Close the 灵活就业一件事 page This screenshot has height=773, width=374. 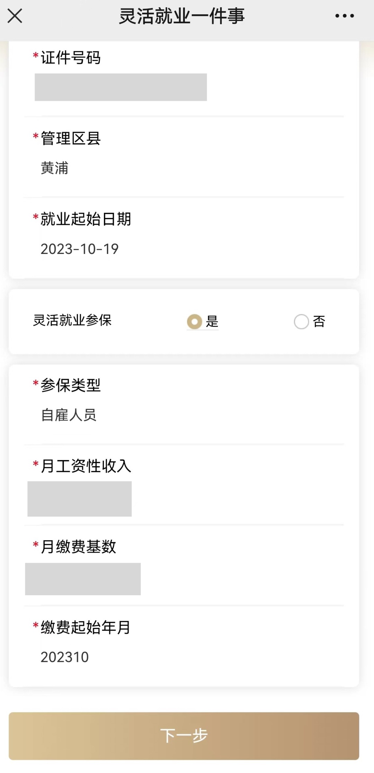15,16
